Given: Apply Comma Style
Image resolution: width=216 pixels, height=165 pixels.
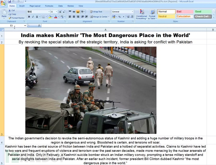Looking at the screenshot, I should click(x=123, y=17).
